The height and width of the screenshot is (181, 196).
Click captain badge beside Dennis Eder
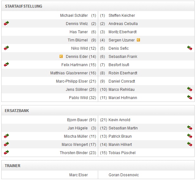[61, 57]
